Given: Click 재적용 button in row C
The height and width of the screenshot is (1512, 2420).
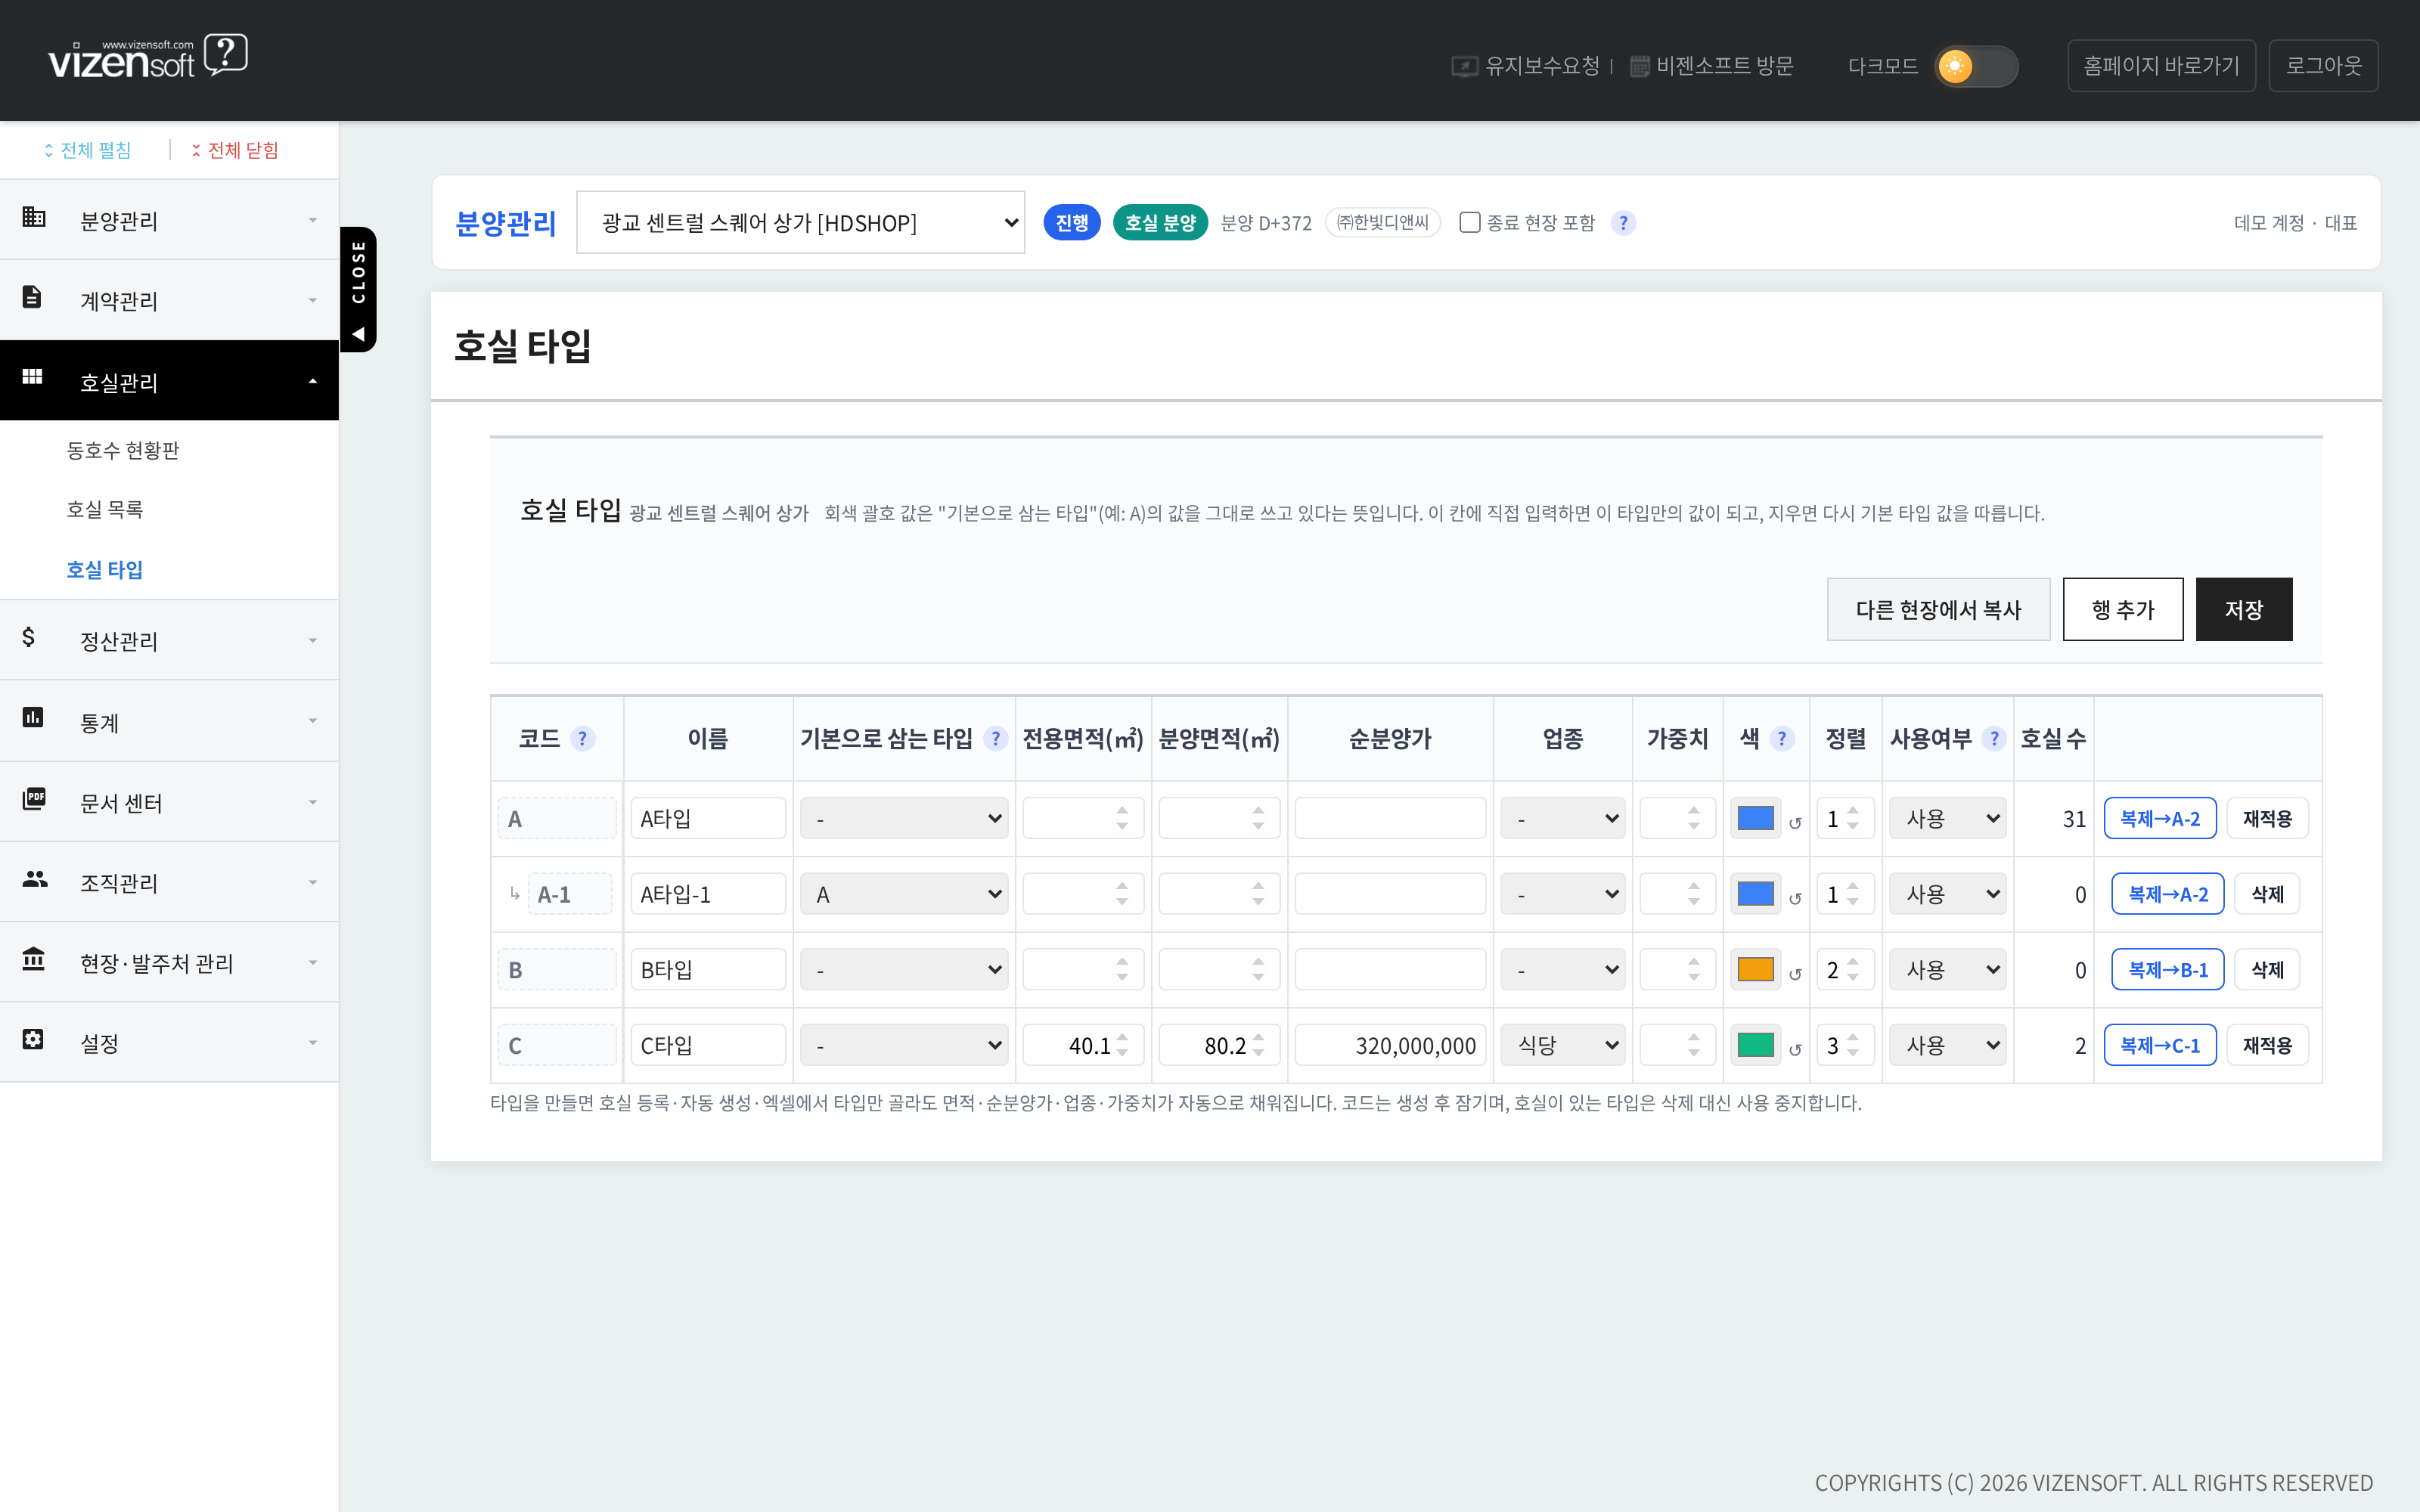Looking at the screenshot, I should (x=2266, y=1045).
